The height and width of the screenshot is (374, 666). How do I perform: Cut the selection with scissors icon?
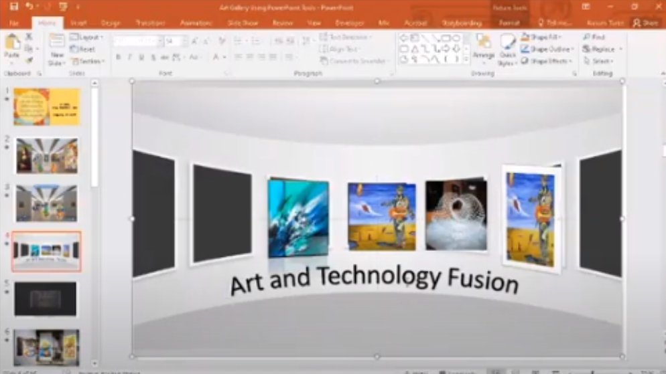click(x=29, y=37)
